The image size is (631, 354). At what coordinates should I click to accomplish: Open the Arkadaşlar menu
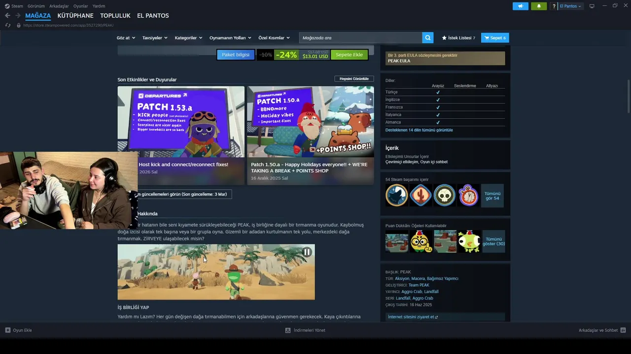point(59,6)
